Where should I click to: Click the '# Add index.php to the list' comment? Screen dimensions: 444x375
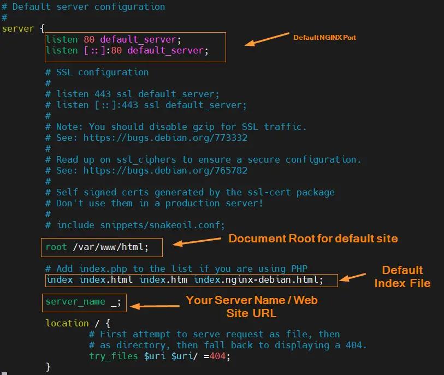point(176,269)
